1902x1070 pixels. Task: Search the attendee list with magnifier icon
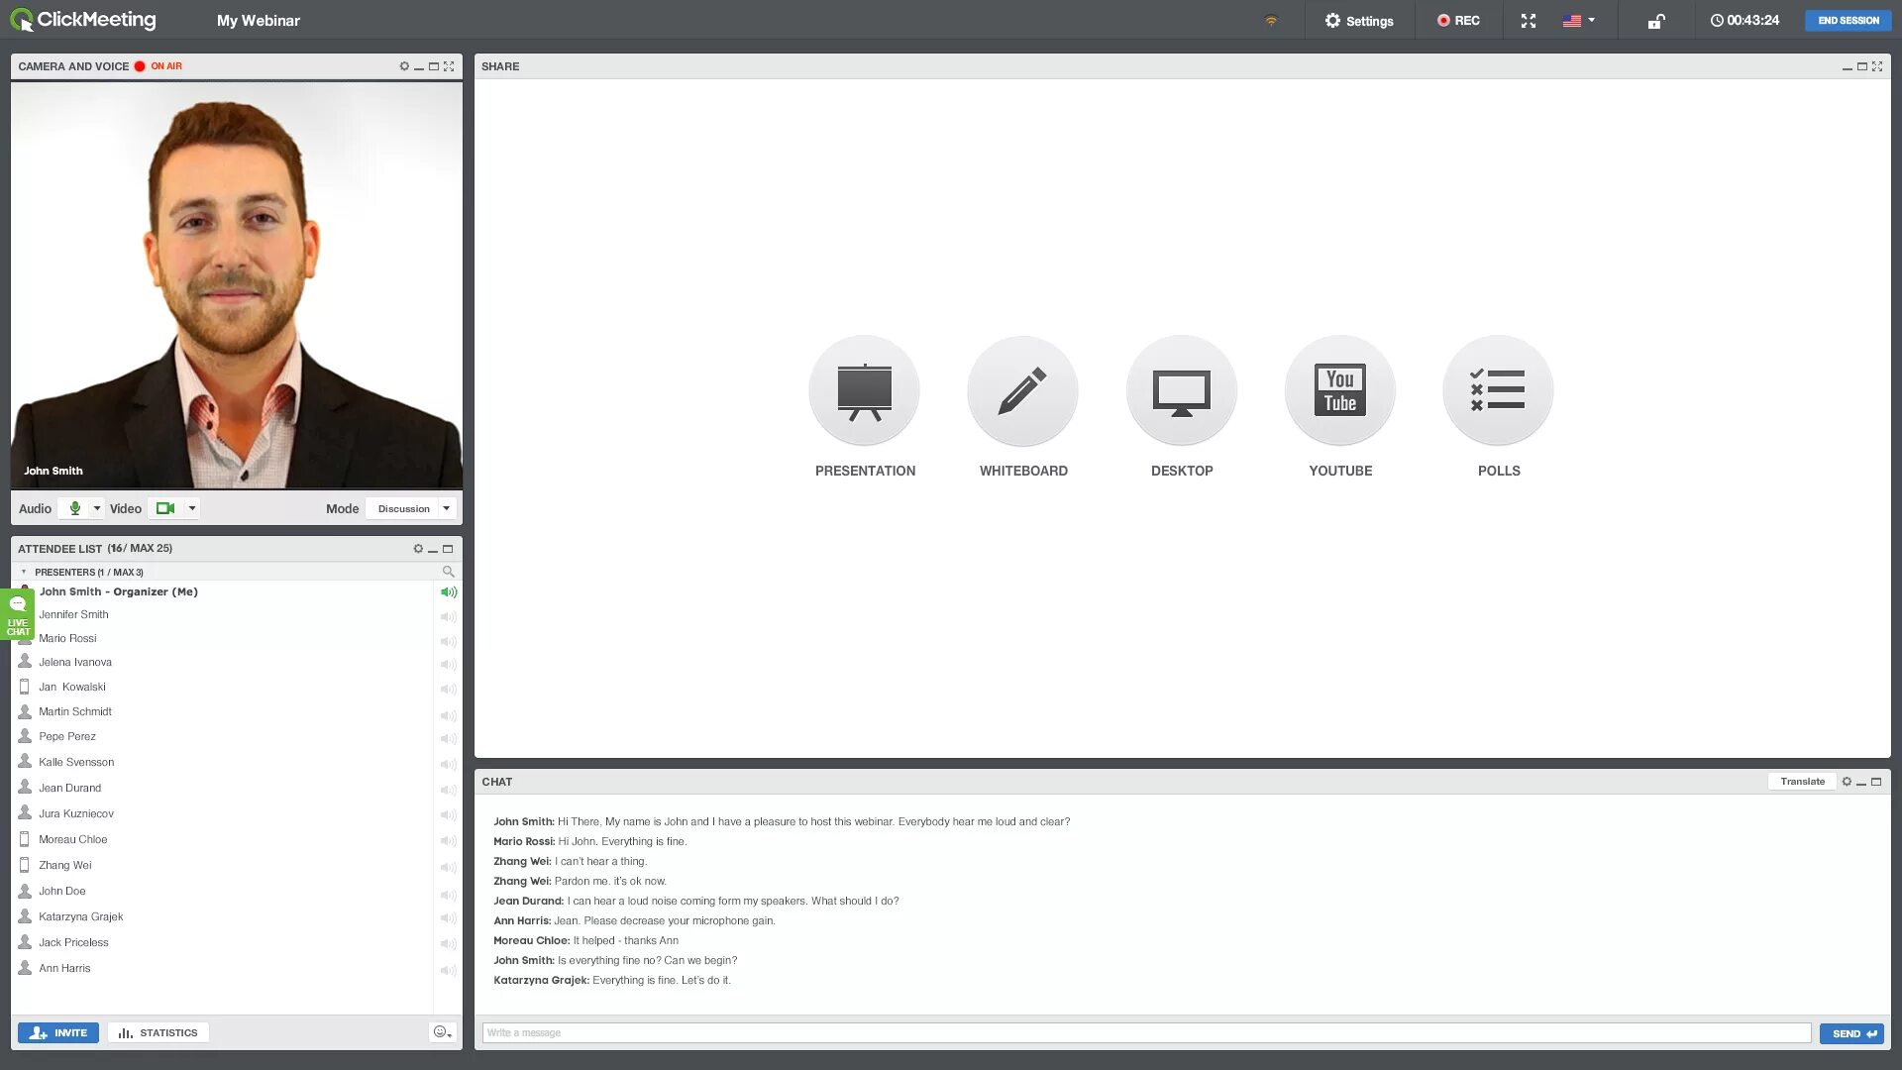click(x=448, y=572)
